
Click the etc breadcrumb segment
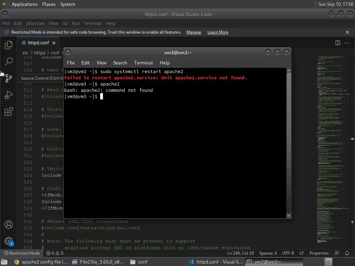(25, 53)
